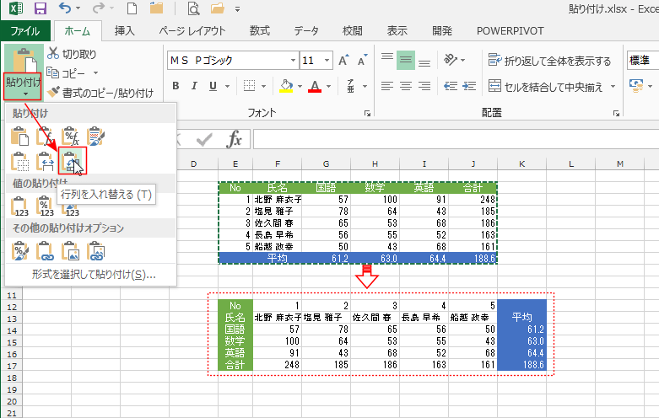Select the Paste as Picture icon
Viewport: 659px width, 418px height.
pos(73,250)
